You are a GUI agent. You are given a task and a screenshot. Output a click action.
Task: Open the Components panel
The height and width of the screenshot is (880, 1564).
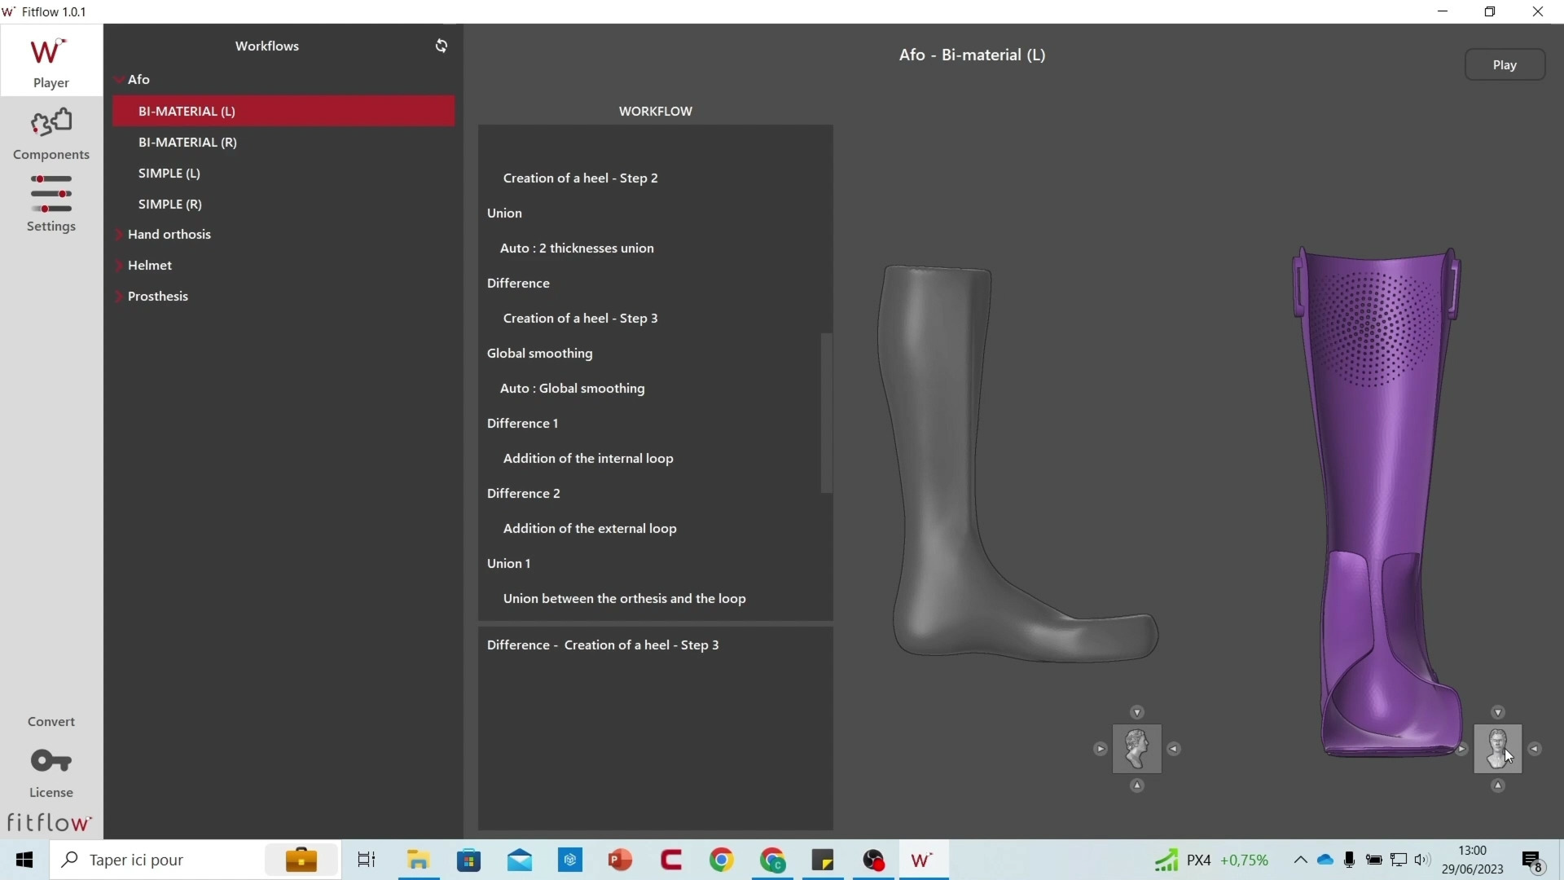[51, 134]
